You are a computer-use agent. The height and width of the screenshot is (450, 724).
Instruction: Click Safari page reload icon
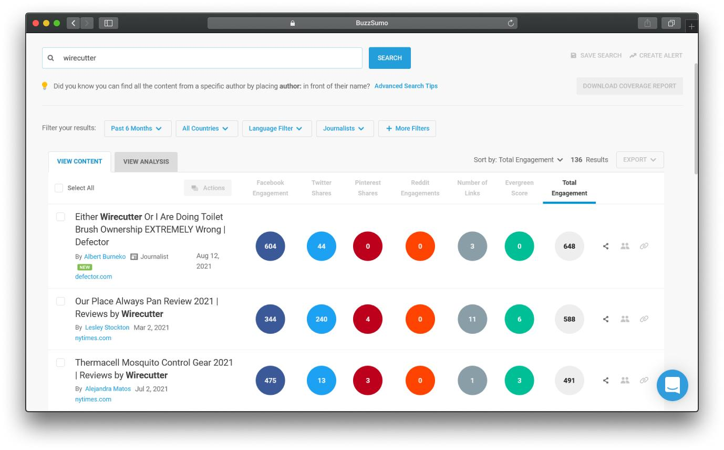(510, 23)
